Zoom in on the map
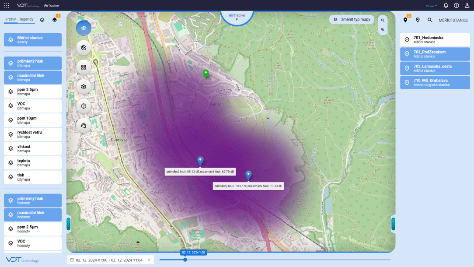 pyautogui.click(x=383, y=30)
